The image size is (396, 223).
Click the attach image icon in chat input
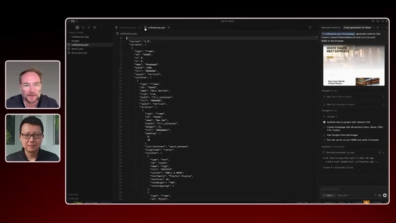(379, 195)
